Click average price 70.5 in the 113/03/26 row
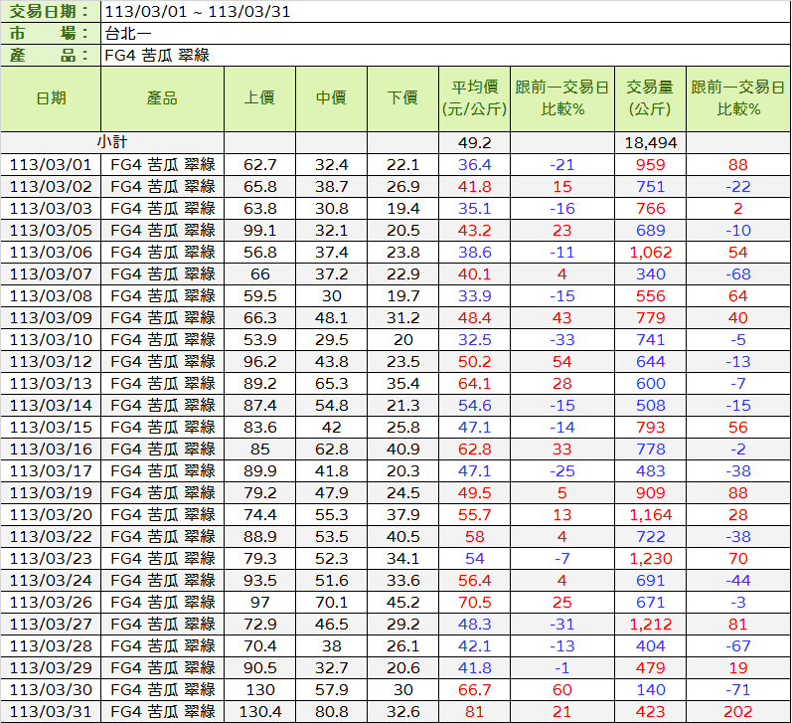The image size is (792, 723). [x=474, y=602]
